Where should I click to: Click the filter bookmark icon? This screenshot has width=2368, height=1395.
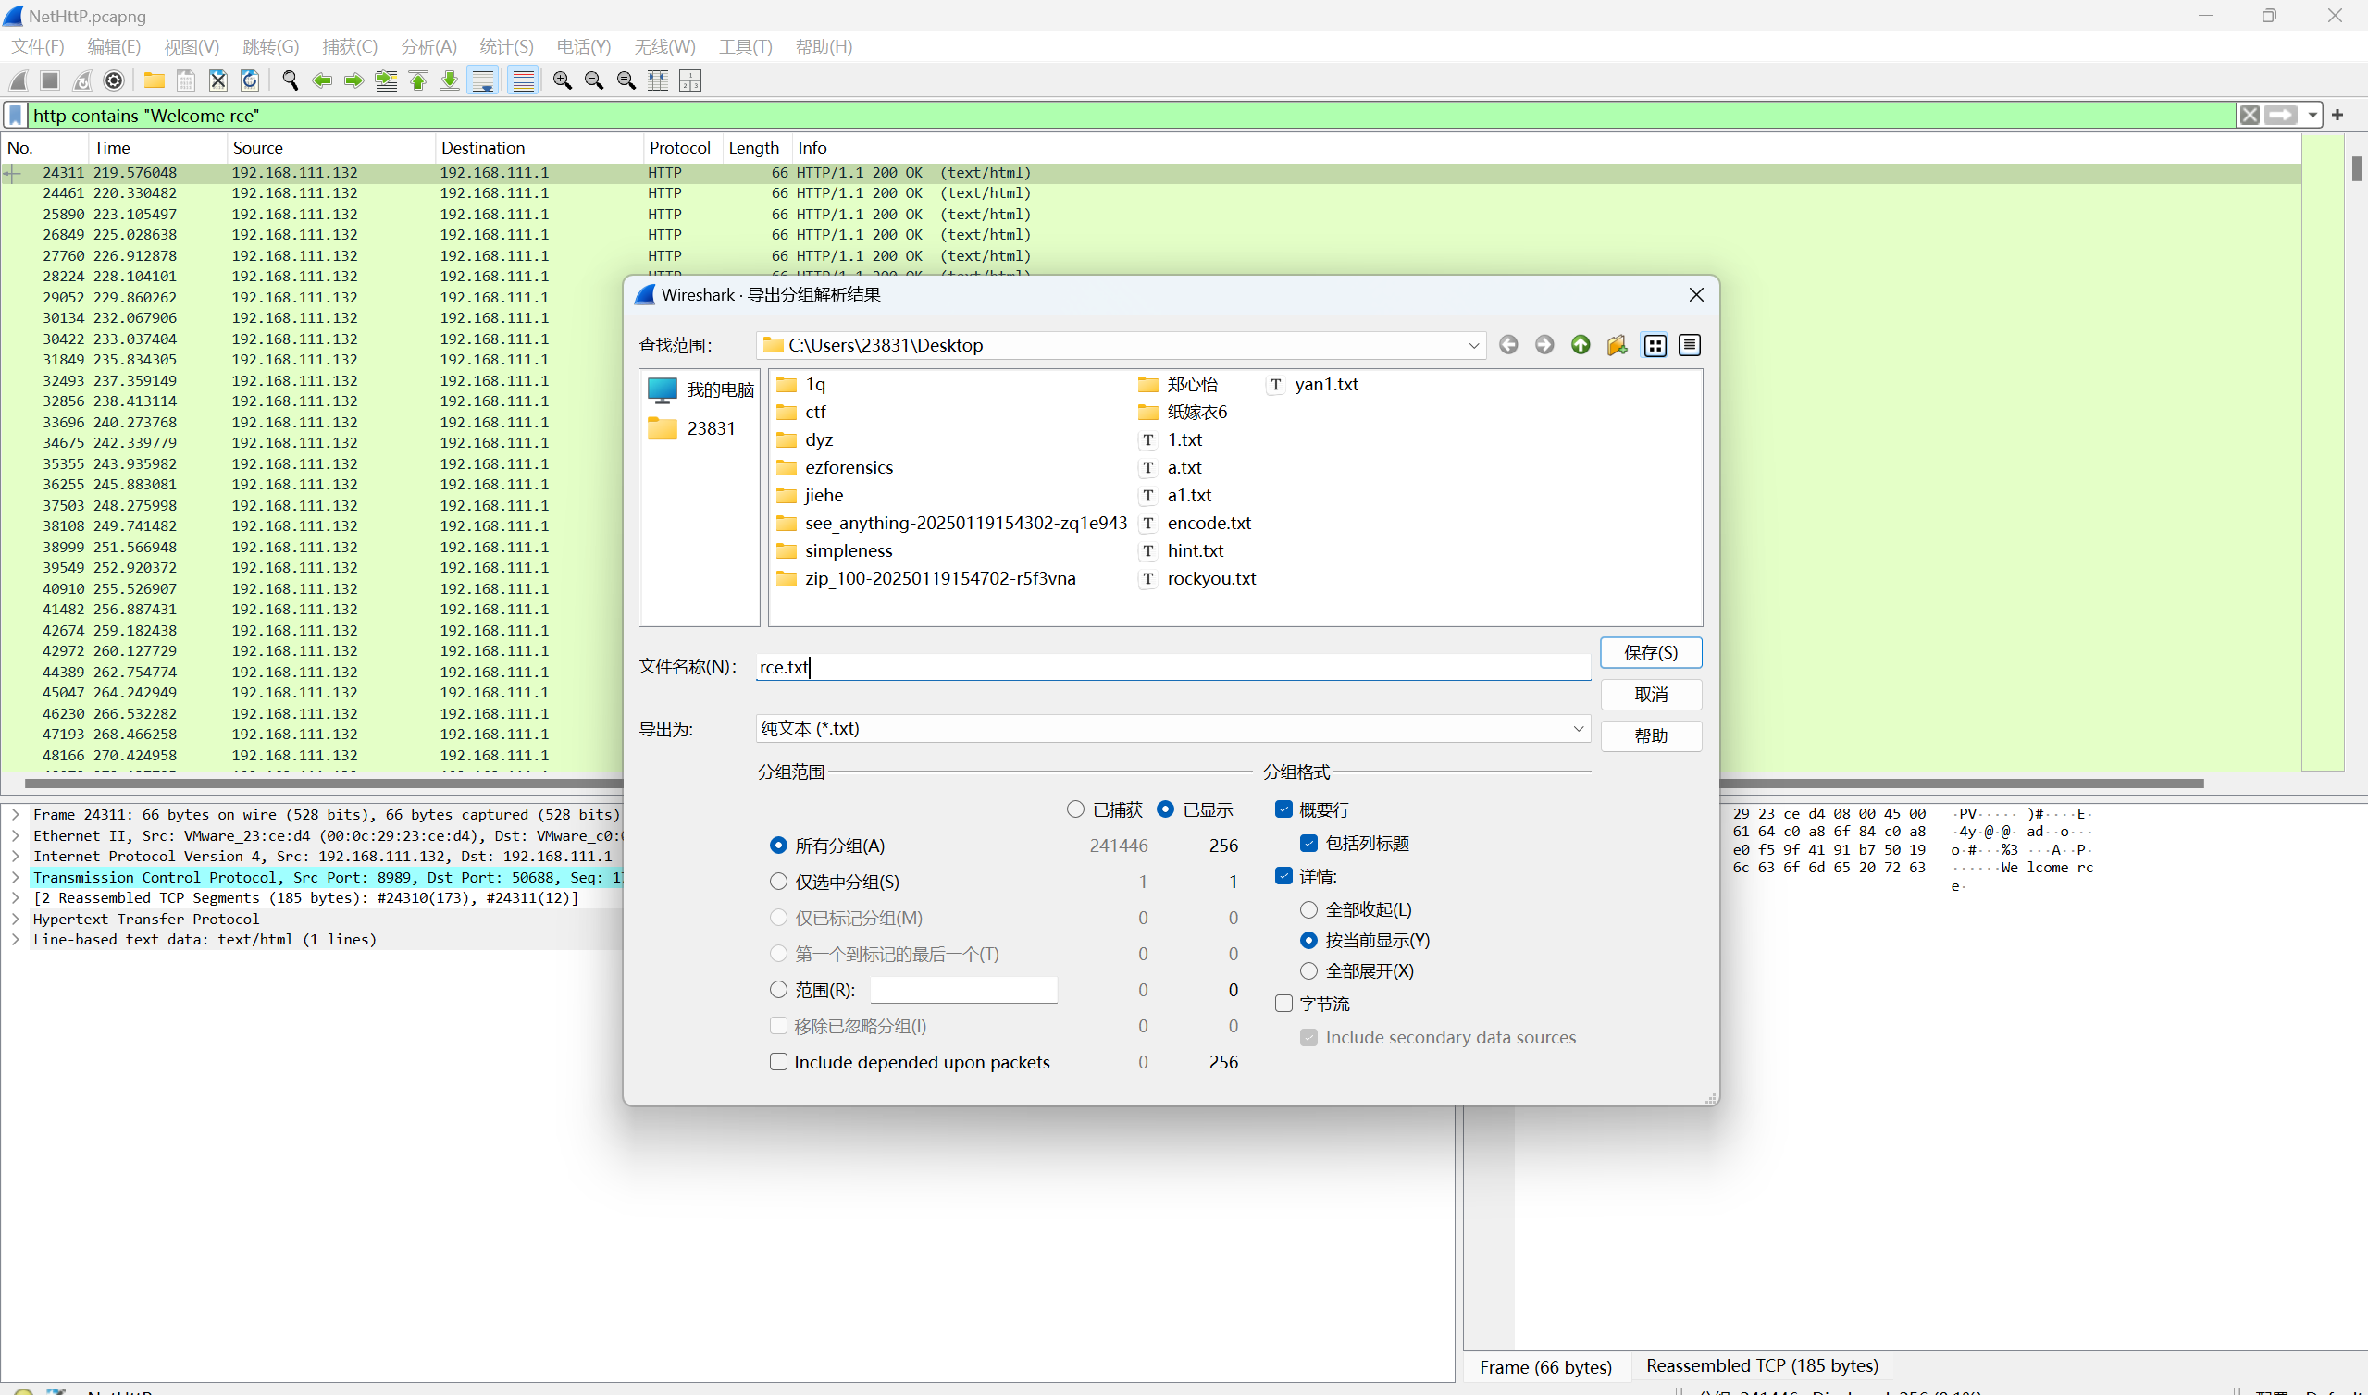pyautogui.click(x=16, y=115)
